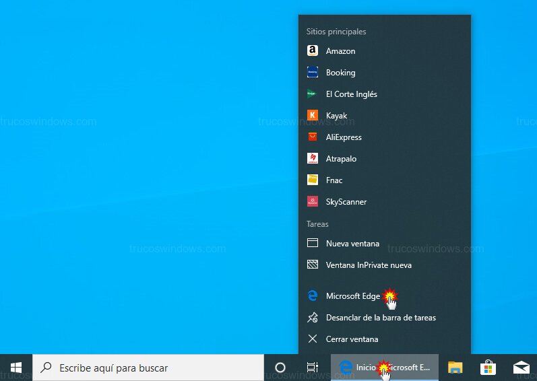Select Desanclar de la barra de tareas
The height and width of the screenshot is (381, 537).
(x=385, y=317)
